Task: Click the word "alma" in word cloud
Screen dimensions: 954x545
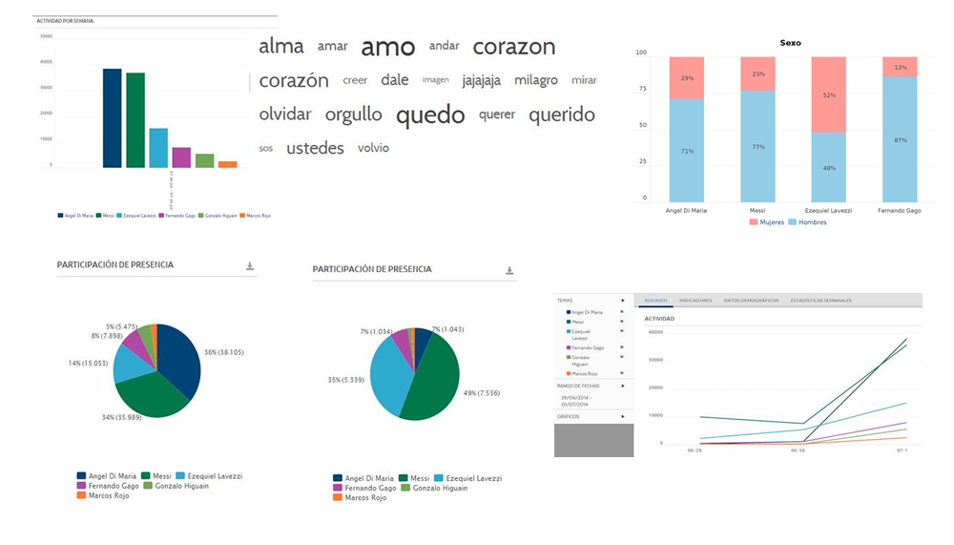Action: [x=281, y=46]
